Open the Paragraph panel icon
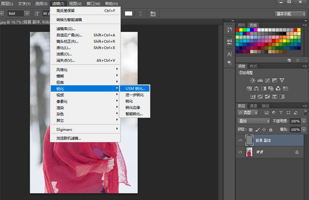The height and width of the screenshot is (200, 309). (229, 63)
